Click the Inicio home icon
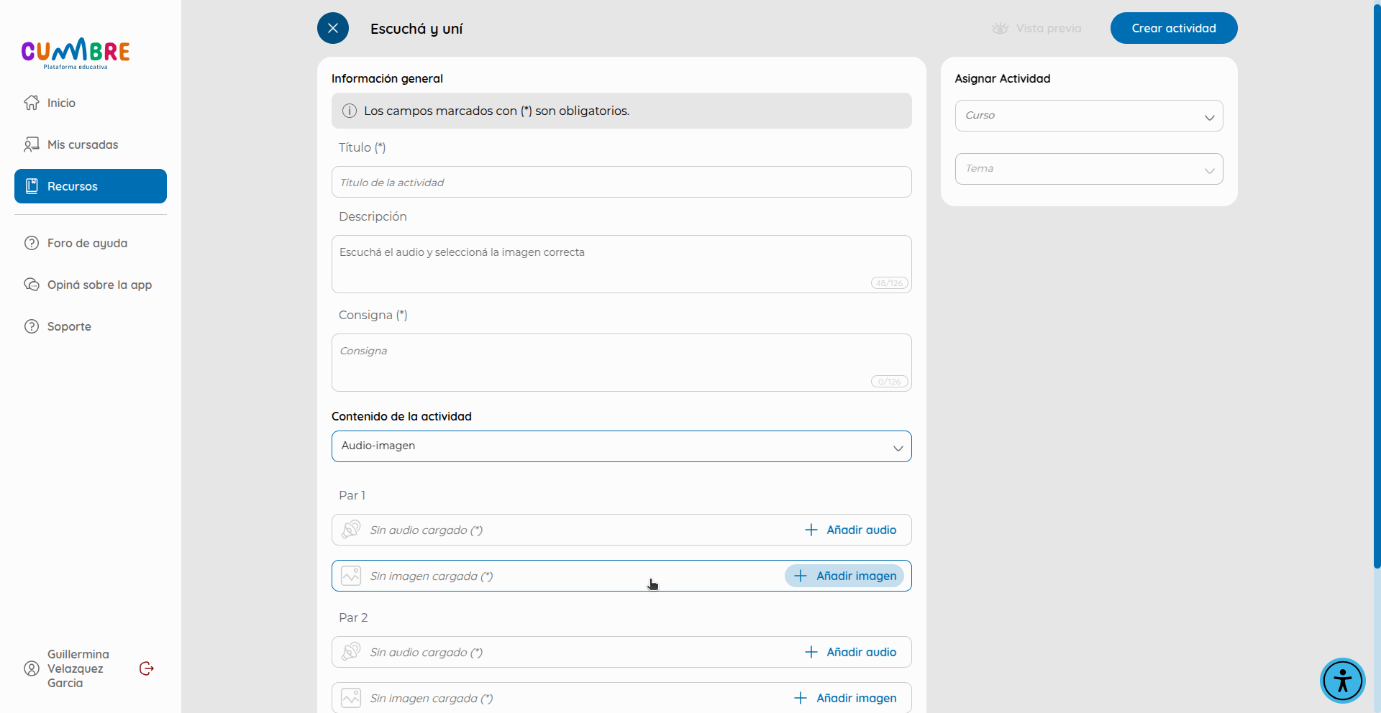The width and height of the screenshot is (1381, 713). pyautogui.click(x=32, y=103)
